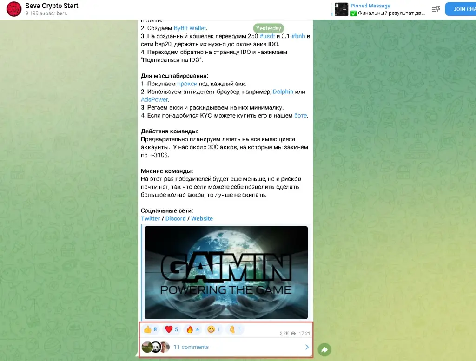Open the Discord social link
476x361 pixels.
pyautogui.click(x=175, y=218)
